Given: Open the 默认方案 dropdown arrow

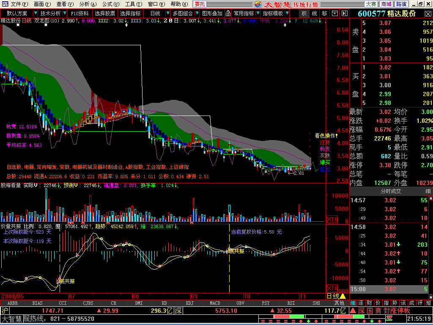Looking at the screenshot, I should (x=35, y=13).
